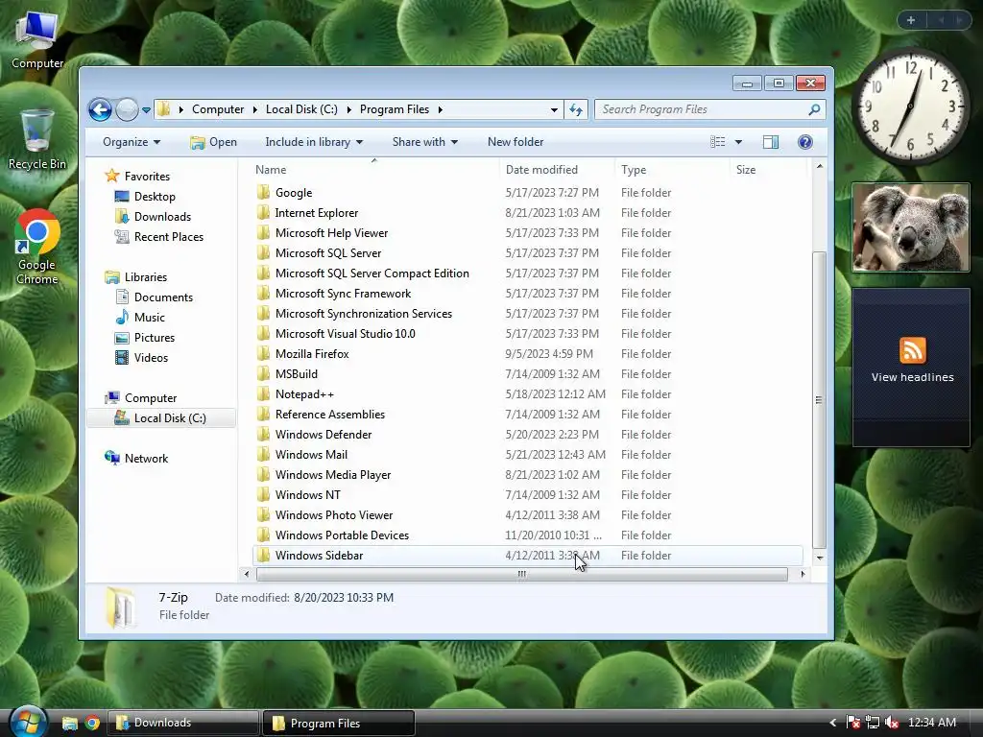The image size is (983, 737).
Task: Click the New folder button
Action: [515, 142]
